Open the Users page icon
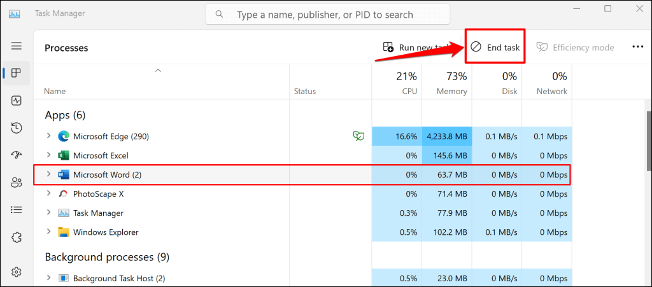Screen dimensions: 652x287 17,183
